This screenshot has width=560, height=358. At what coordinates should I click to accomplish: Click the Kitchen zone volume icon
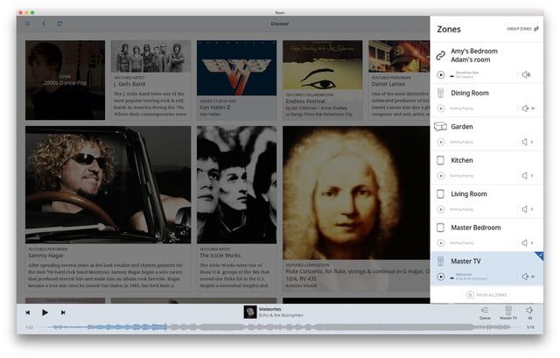[x=525, y=176]
